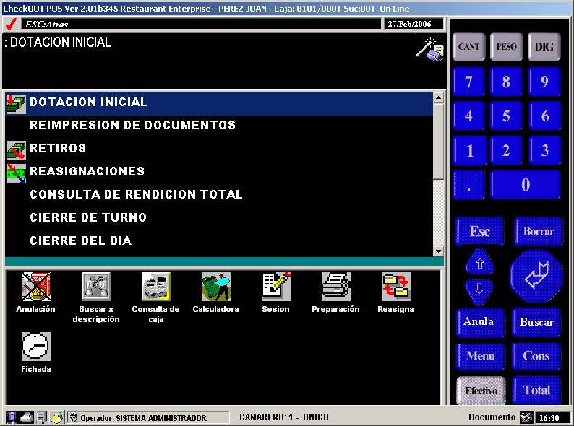Open the Sesion icon
The height and width of the screenshot is (426, 574).
point(276,287)
